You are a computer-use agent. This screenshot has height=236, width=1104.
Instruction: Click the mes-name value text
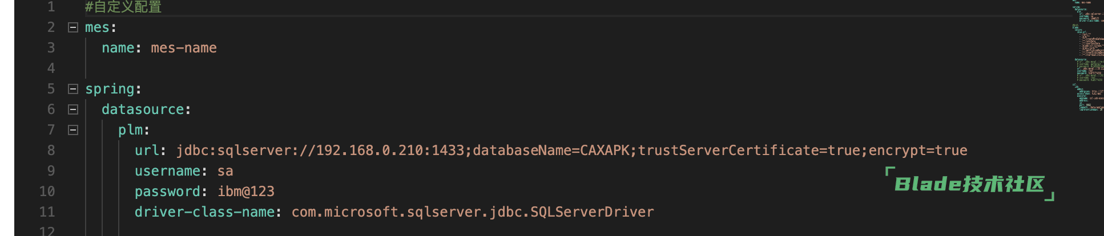coord(183,48)
